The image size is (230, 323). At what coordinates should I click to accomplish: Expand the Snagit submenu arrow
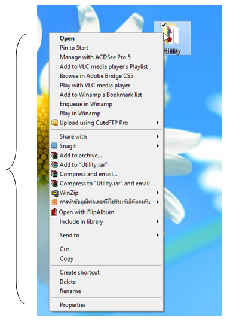(x=157, y=146)
